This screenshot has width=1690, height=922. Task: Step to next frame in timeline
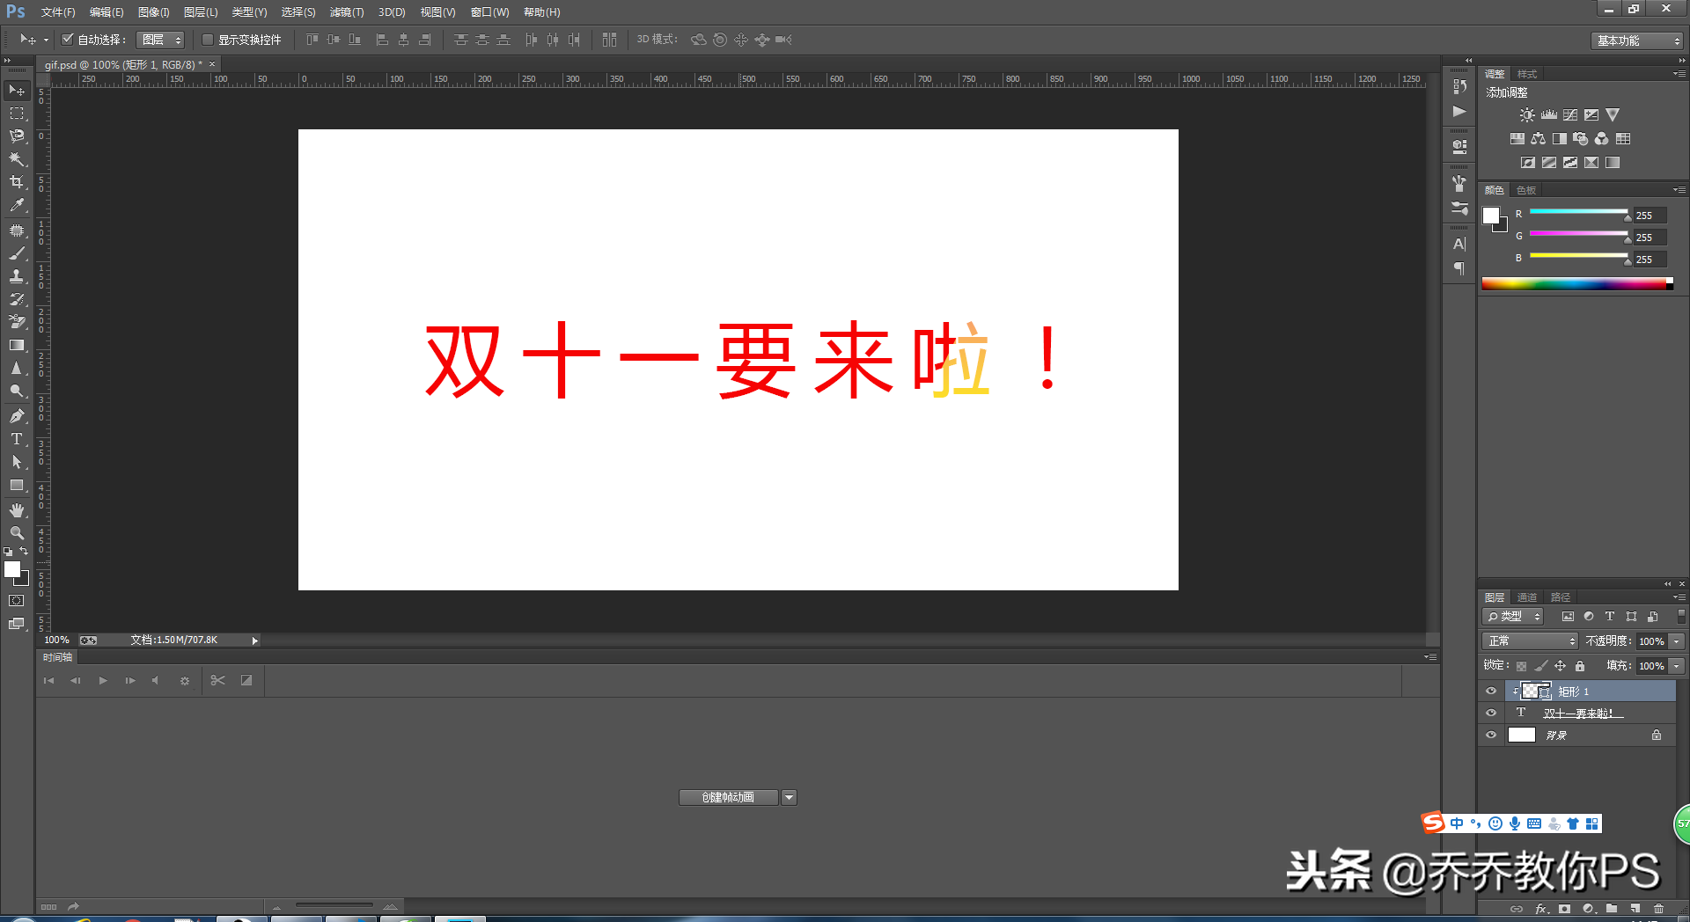130,681
